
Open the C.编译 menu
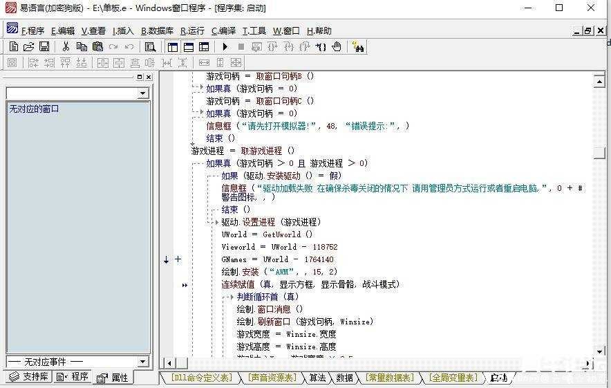tap(223, 31)
